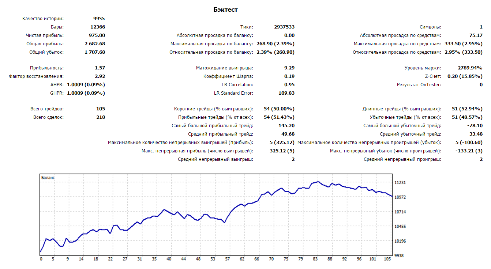Select Средний убыточный трейд value -33.48
Screen dimensions: 491x269
[475, 134]
